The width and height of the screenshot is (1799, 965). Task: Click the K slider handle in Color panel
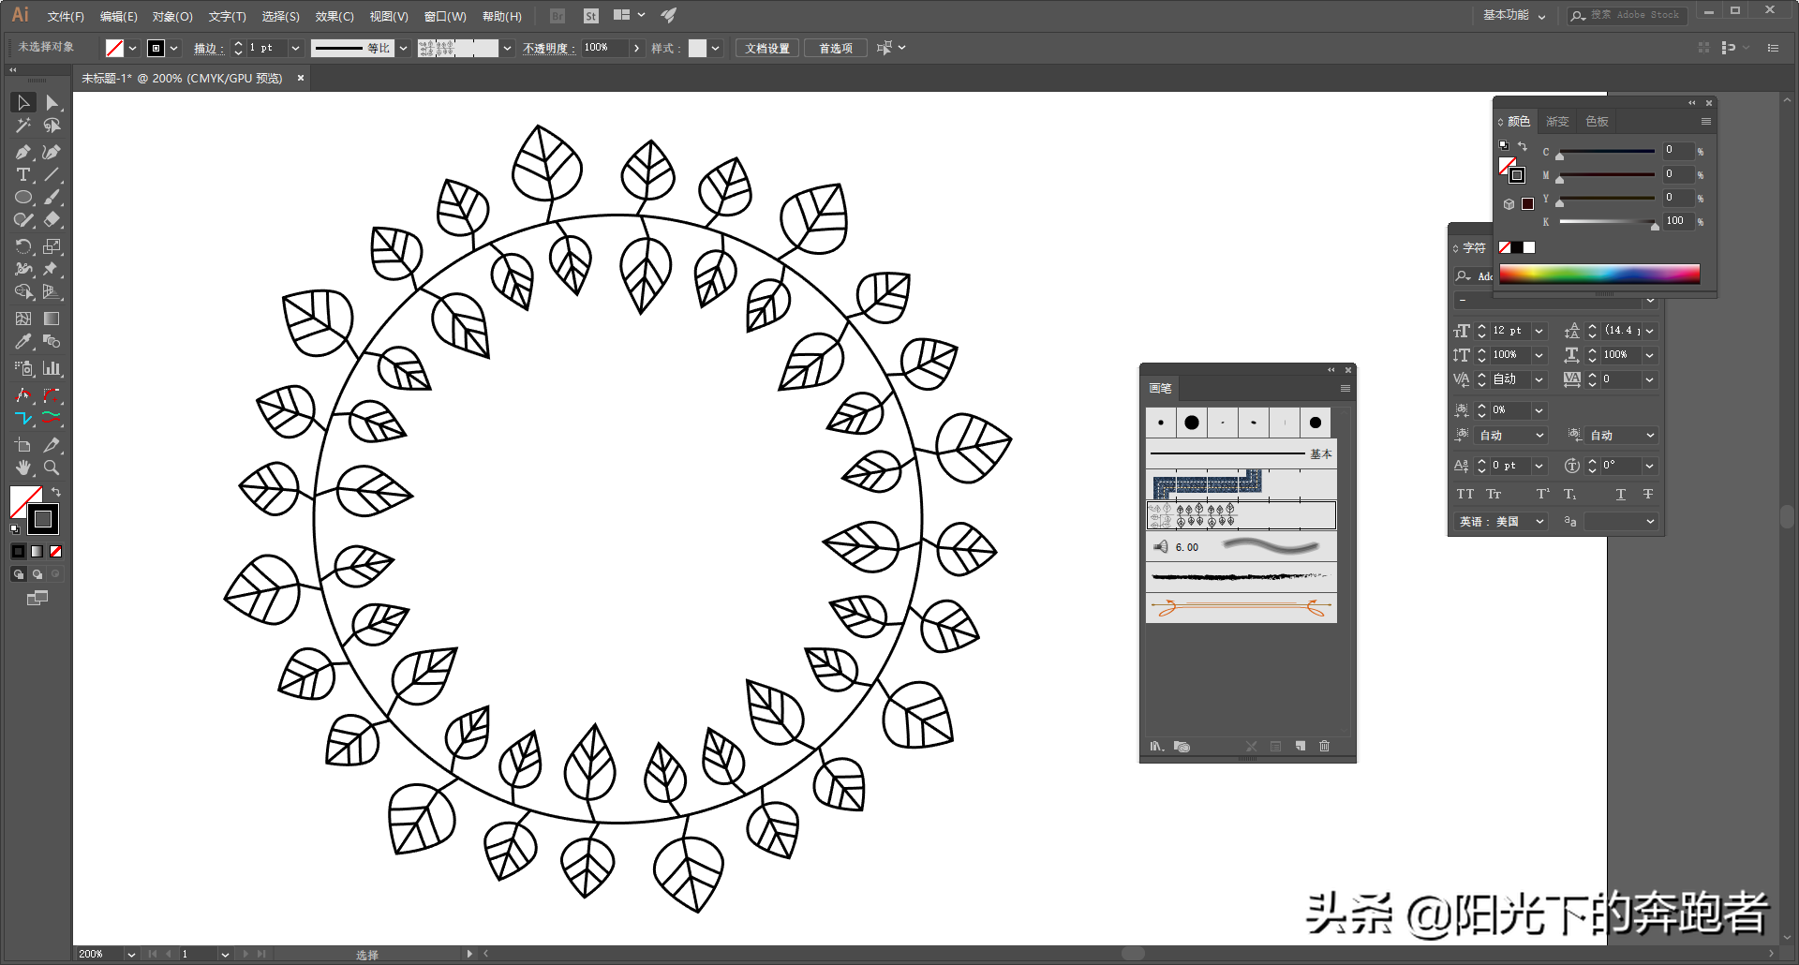(x=1656, y=226)
